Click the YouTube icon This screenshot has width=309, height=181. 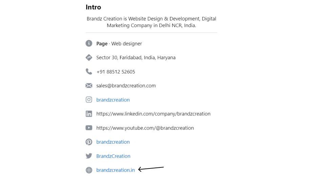[89, 128]
